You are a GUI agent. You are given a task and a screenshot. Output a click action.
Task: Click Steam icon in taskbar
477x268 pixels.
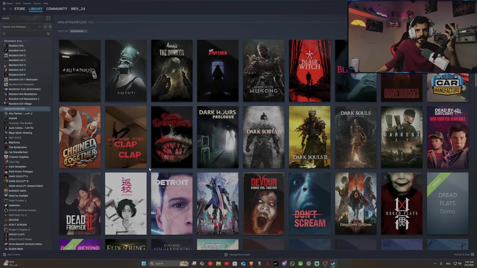pos(333,264)
